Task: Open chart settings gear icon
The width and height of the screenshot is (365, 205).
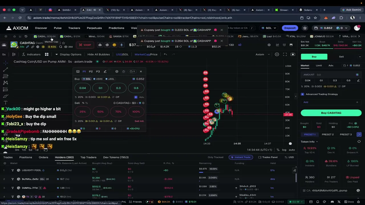Action: click(x=277, y=54)
